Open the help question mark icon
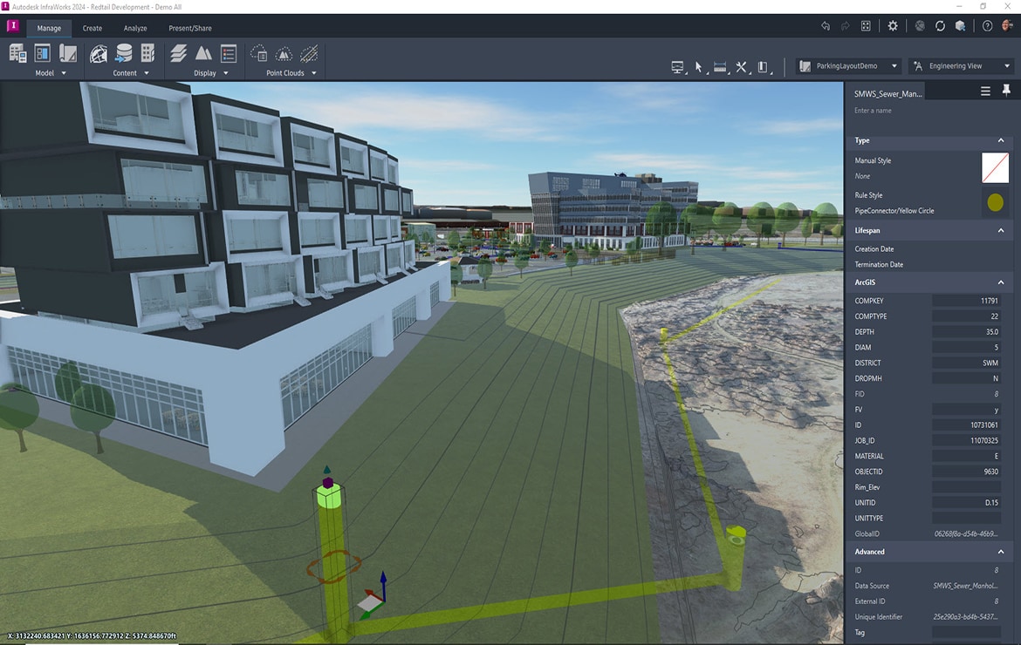 point(987,26)
